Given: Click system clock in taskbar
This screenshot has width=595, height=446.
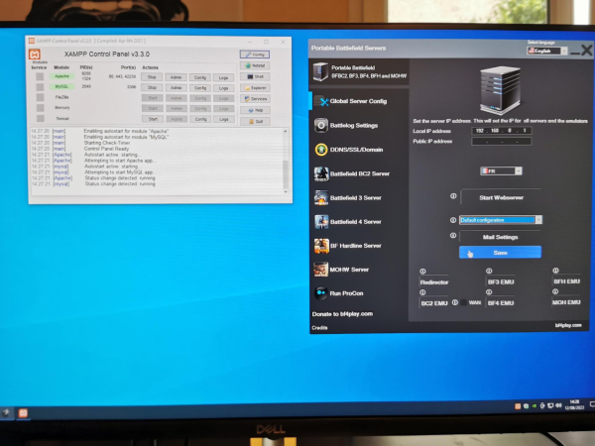Looking at the screenshot, I should [x=574, y=404].
